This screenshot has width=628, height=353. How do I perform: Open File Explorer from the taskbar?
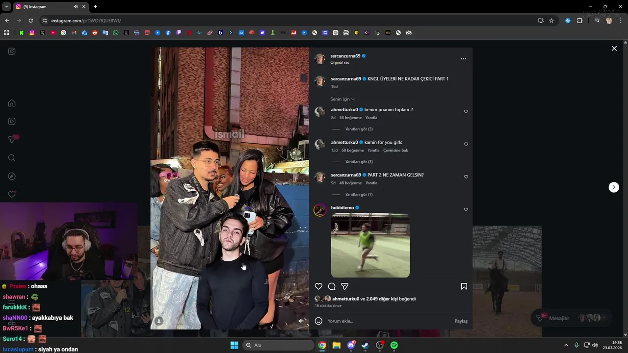coord(336,345)
